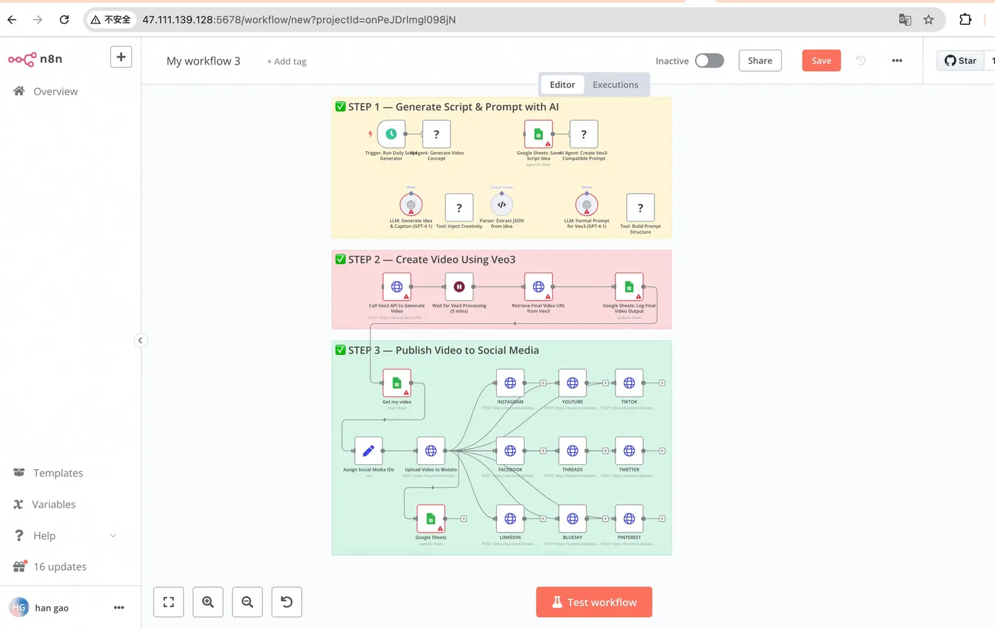Select the STEP 2 sticky note title
995x629 pixels.
425,259
